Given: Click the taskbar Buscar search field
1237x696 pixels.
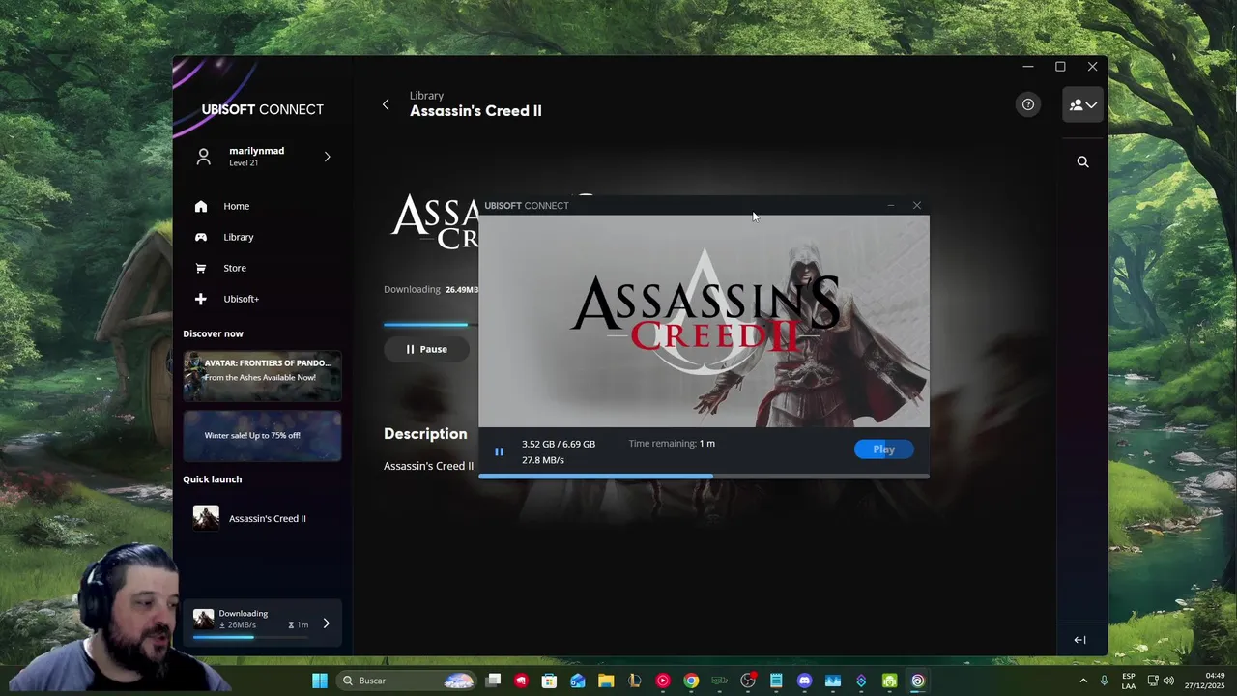Looking at the screenshot, I should [406, 681].
